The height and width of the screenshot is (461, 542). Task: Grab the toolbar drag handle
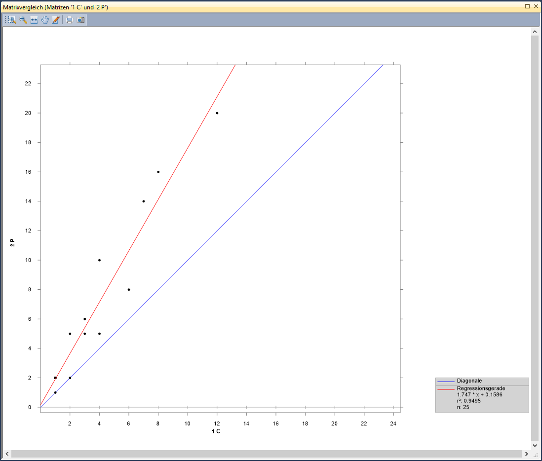[5, 20]
